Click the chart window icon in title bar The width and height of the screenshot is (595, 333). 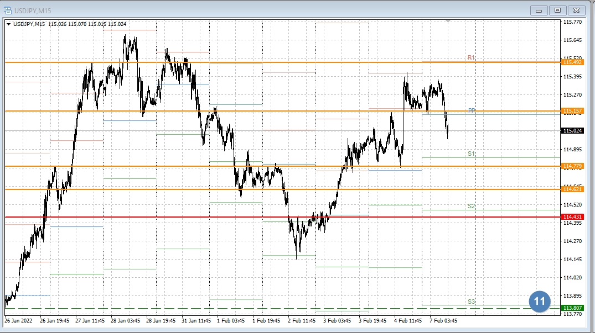7,9
